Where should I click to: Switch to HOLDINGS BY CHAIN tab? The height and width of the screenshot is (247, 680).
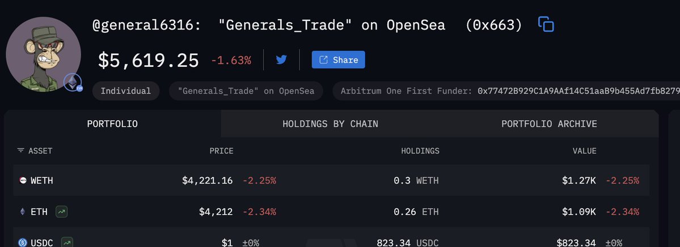331,124
